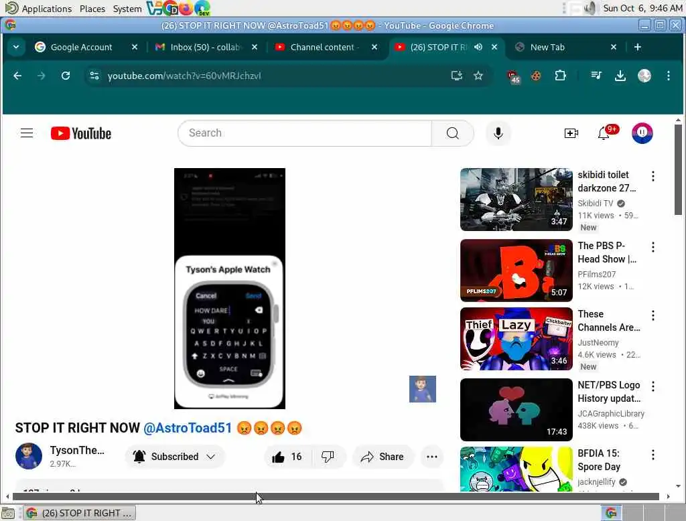Click the video player with Apple Watch
This screenshot has width=686, height=521.
(x=229, y=288)
